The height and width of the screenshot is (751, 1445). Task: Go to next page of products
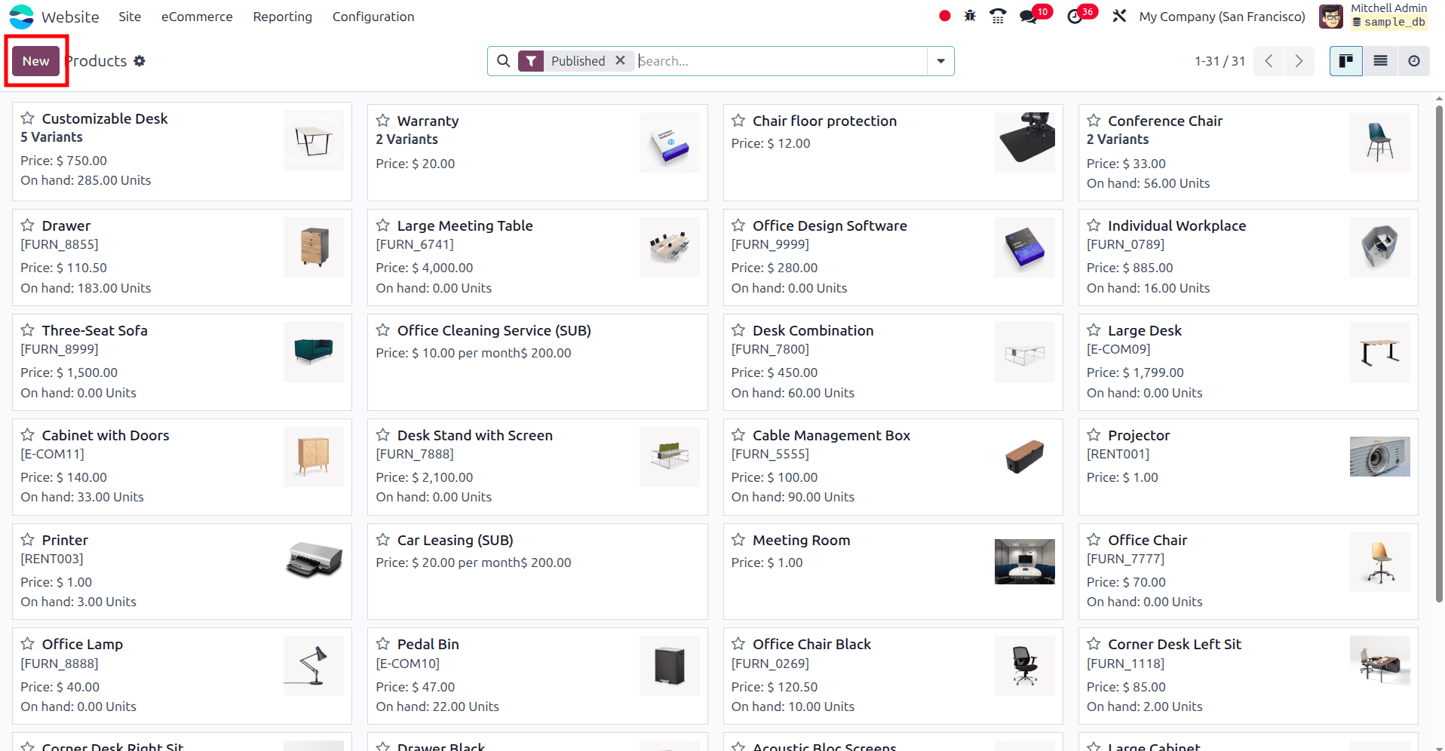[1299, 61]
